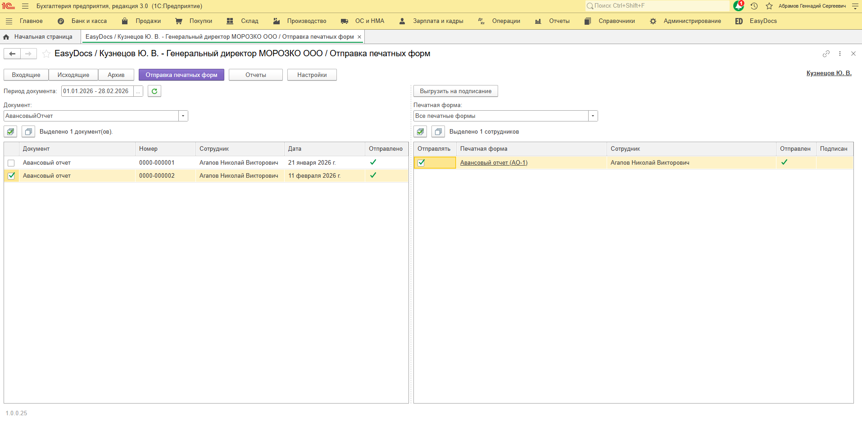Screen dimensions: 862x422
Task: Click the Документ field with АвансовыйОтчет
Action: coord(91,116)
